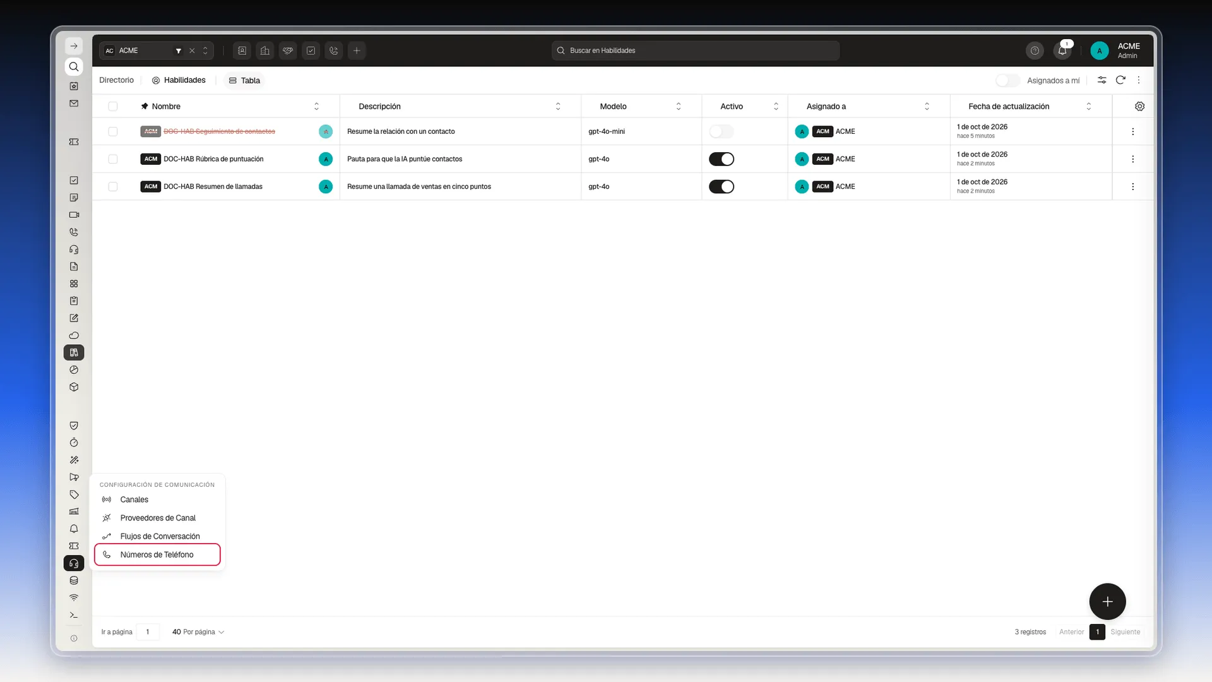The height and width of the screenshot is (682, 1212).
Task: Select Proveedores de Canal menu item
Action: point(157,518)
